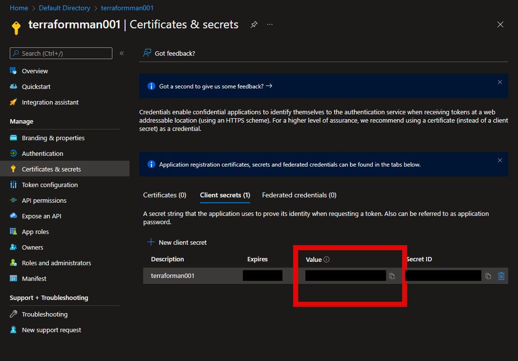The image size is (518, 361).
Task: Click the Integration assistant rocket icon
Action: [13, 102]
